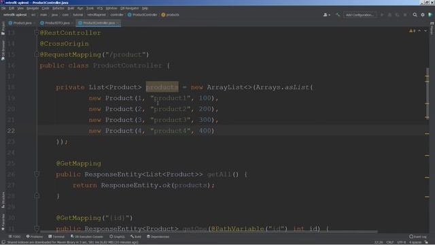Open Search Everywhere magnifier icon
This screenshot has height=245, width=435.
pyautogui.click(x=415, y=15)
